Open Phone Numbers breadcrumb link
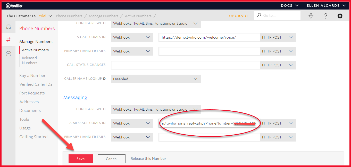The width and height of the screenshot is (351, 167). [x=69, y=16]
